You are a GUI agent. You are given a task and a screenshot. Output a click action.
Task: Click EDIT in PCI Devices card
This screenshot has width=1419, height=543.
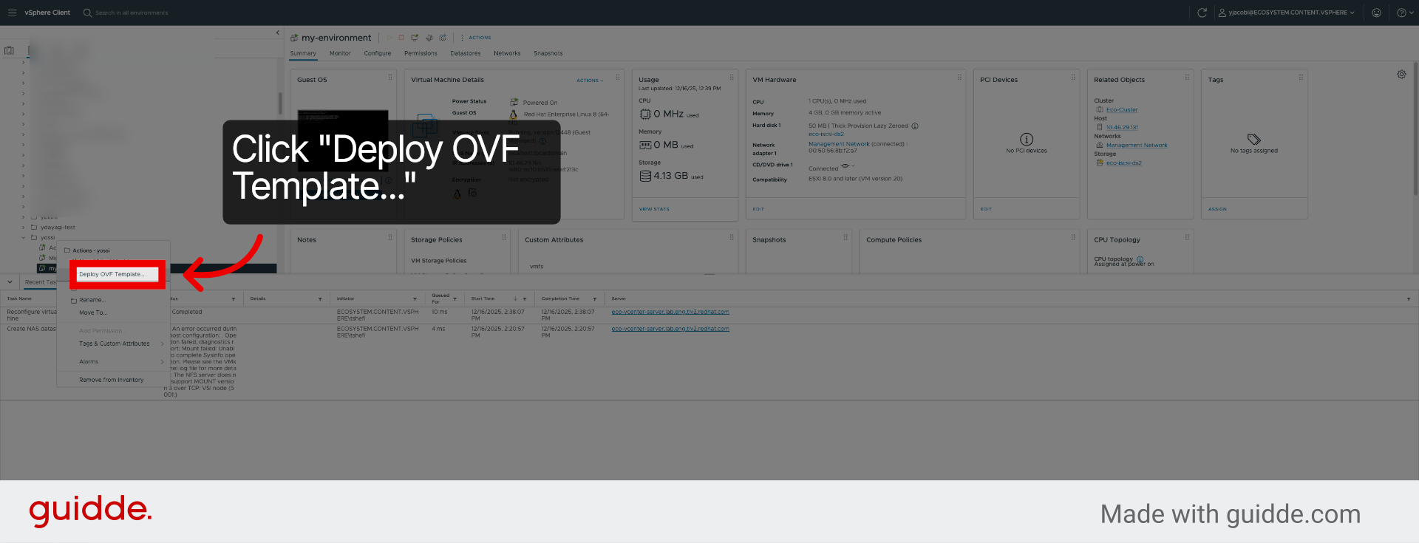[986, 209]
